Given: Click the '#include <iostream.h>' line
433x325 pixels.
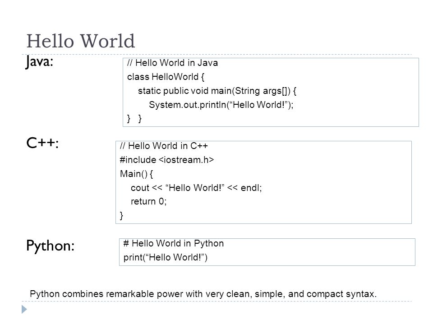Looking at the screenshot, I should tap(167, 160).
